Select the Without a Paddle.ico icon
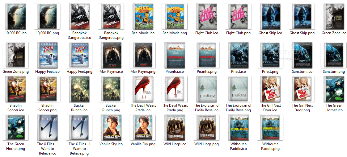This screenshot has width=347, height=157. tap(238, 128)
